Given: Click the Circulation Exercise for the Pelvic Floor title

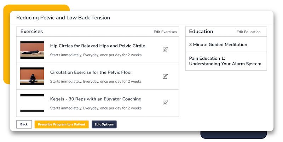Looking at the screenshot, I should [x=91, y=72].
